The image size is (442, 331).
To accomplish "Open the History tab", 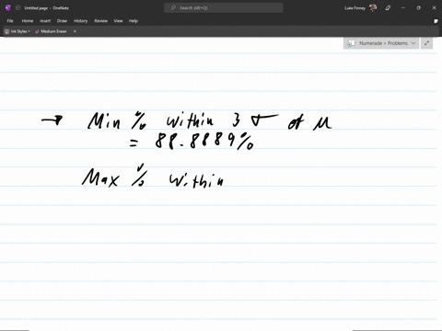I will pyautogui.click(x=81, y=21).
